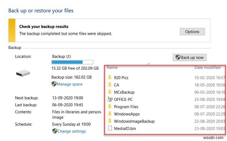Click the MediaID.bin file icon
This screenshot has width=227, height=141.
coord(110,129)
